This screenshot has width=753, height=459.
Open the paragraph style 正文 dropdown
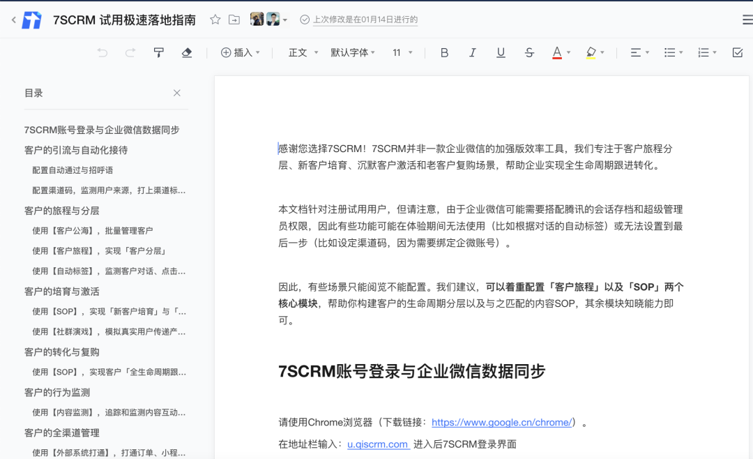point(303,52)
